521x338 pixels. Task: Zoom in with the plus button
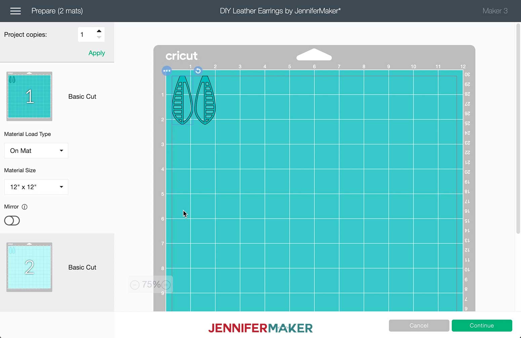[166, 285]
